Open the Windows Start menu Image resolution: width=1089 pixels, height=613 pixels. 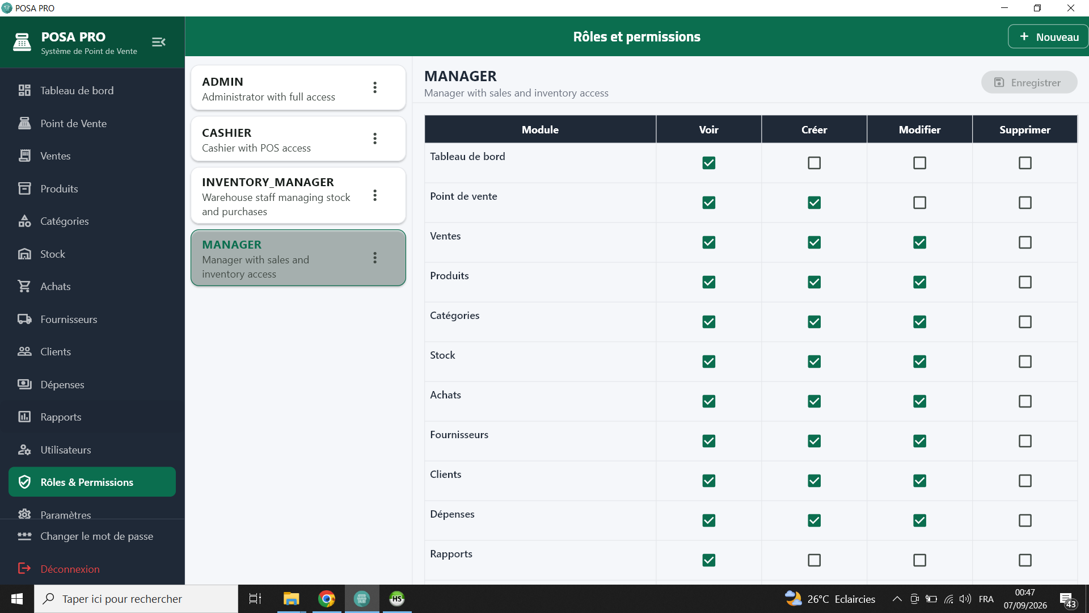click(17, 599)
